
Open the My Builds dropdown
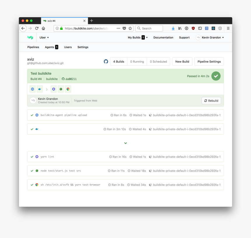pos(138,37)
